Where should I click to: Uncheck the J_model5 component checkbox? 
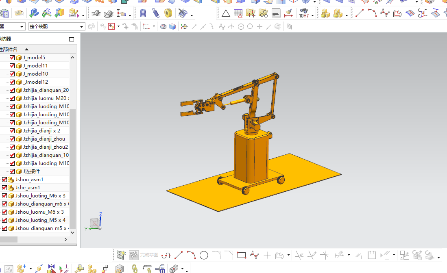coord(12,58)
